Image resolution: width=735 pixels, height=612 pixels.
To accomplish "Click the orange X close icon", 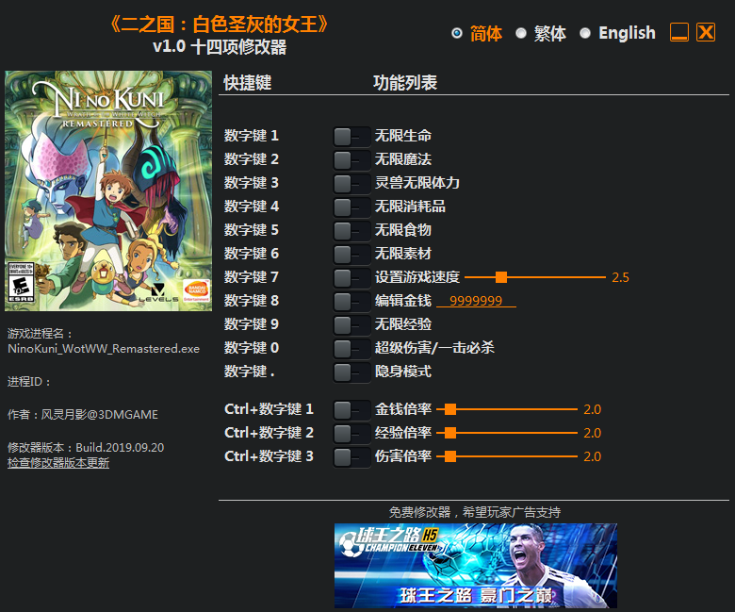I will point(706,32).
